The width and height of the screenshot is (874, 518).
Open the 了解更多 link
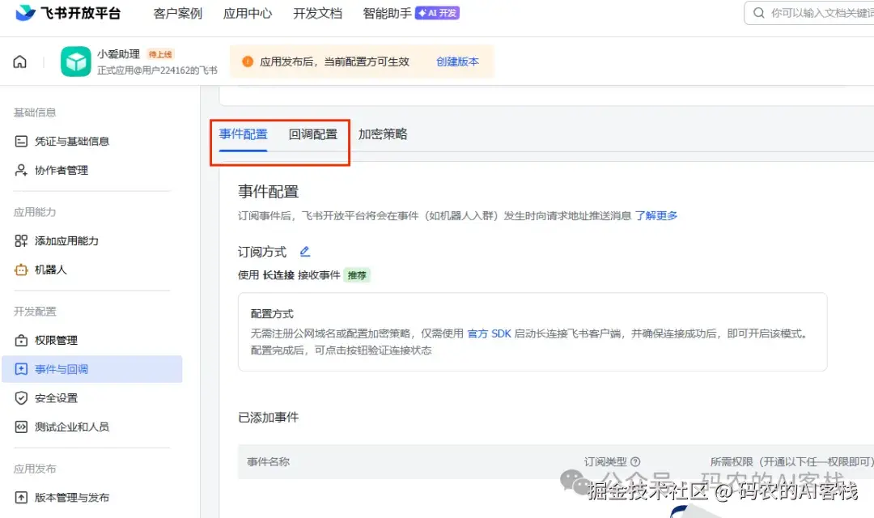(x=656, y=216)
